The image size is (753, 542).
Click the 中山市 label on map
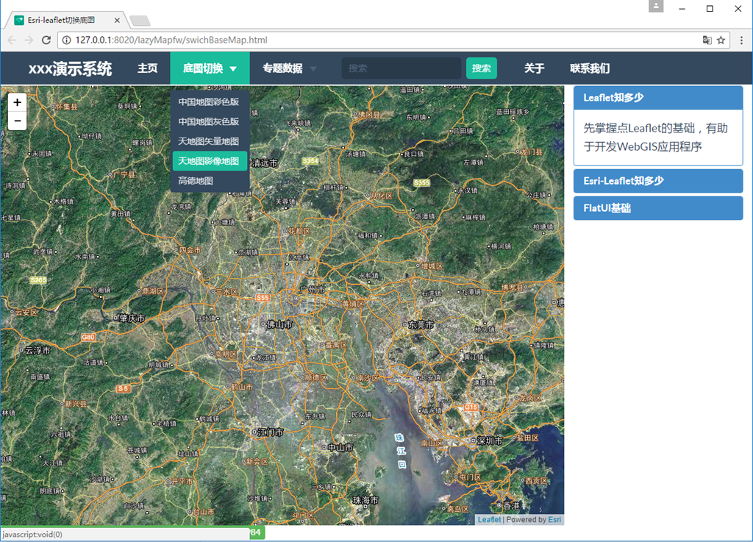coord(340,447)
